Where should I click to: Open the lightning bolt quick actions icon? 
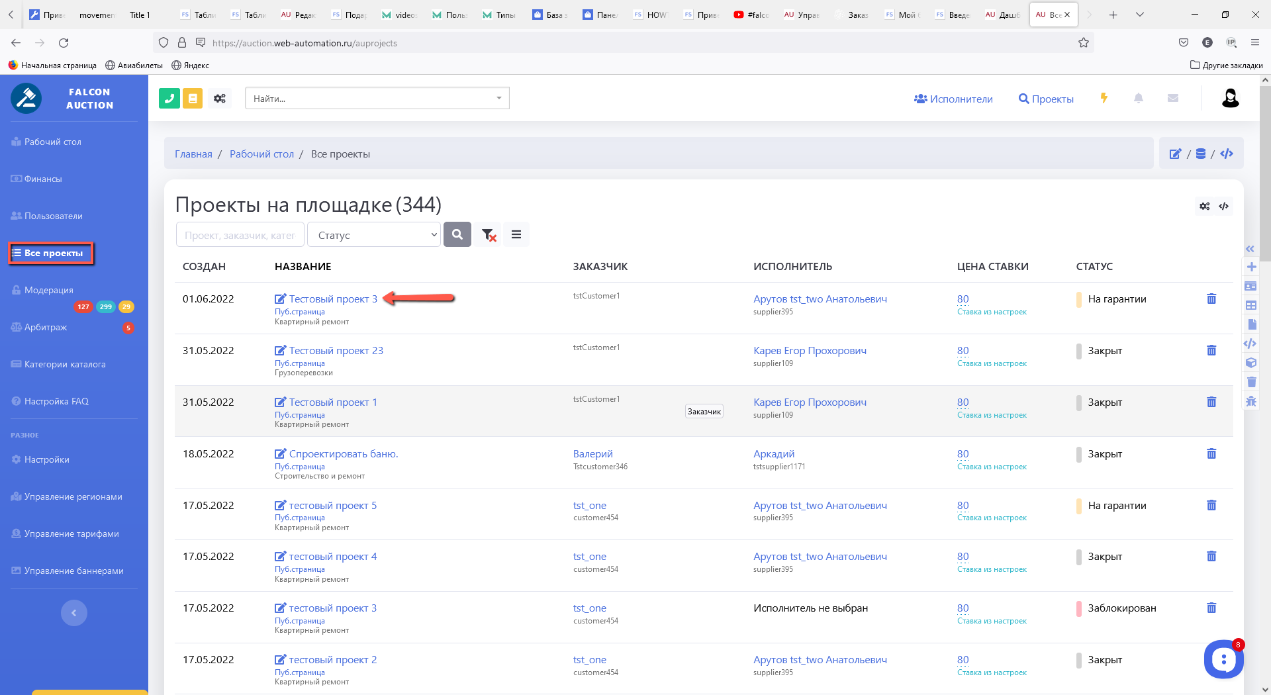[x=1104, y=98]
